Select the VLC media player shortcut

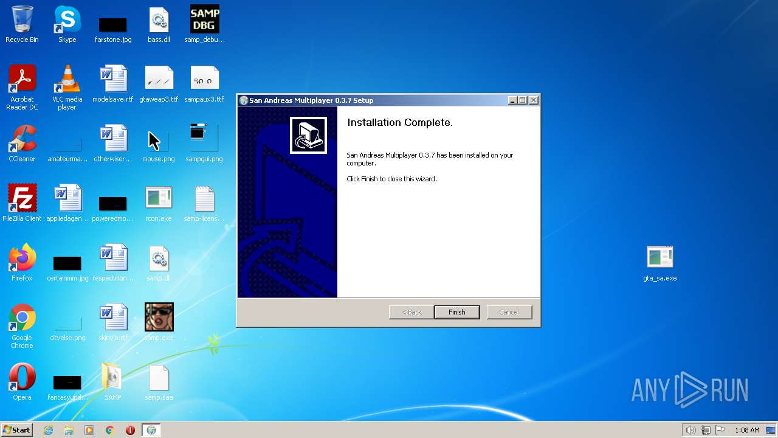click(x=67, y=88)
